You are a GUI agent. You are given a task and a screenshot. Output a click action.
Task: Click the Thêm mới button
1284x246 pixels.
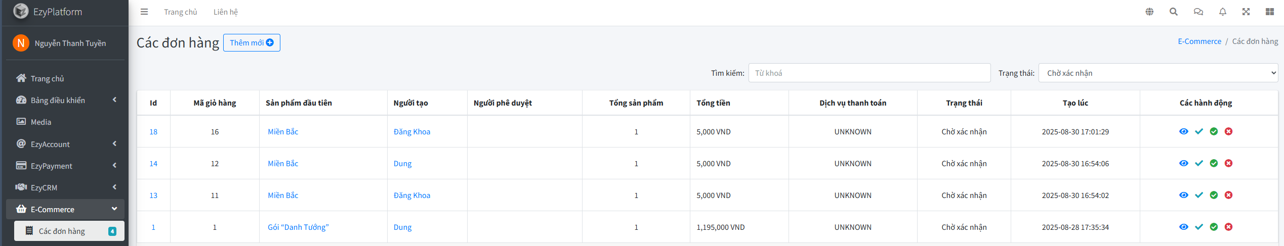tap(252, 42)
